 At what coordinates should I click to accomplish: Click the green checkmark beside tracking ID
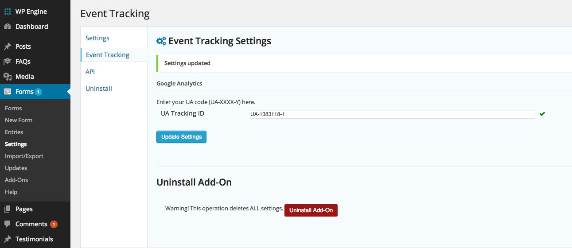pos(542,114)
